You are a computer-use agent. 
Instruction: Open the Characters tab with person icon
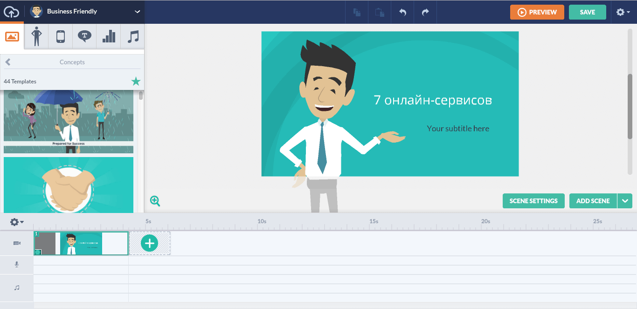pos(36,37)
